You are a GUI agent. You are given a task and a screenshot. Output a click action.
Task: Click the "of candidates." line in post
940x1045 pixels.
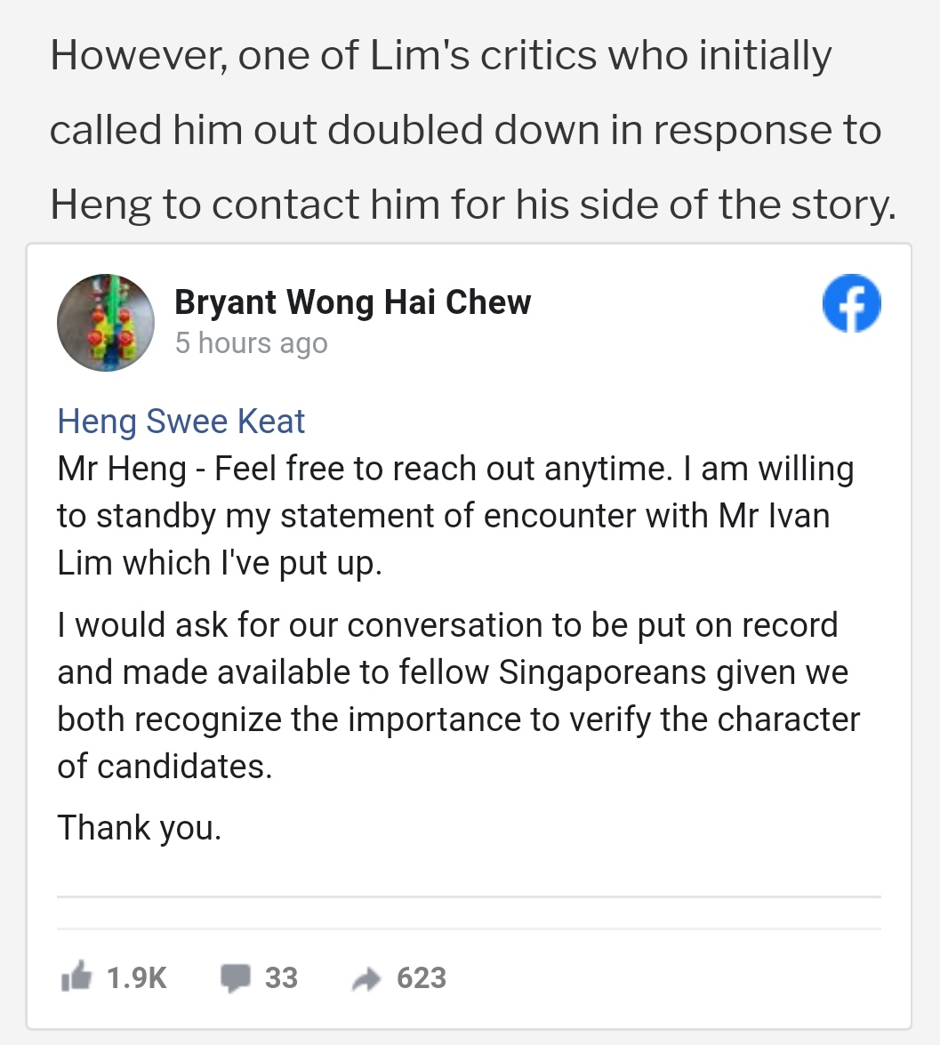click(x=165, y=766)
